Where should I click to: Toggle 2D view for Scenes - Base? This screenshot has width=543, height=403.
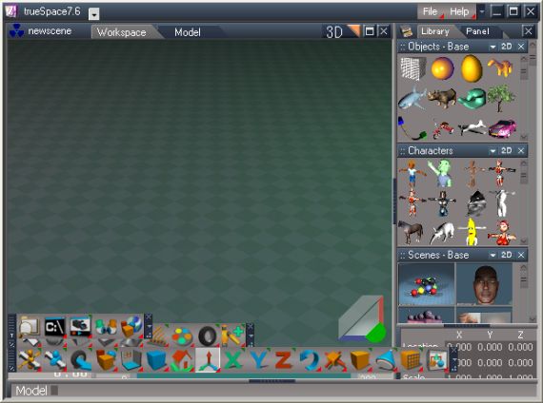click(x=507, y=255)
